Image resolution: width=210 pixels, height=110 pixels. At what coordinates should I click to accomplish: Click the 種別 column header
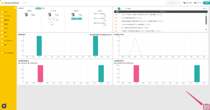coord(117,12)
